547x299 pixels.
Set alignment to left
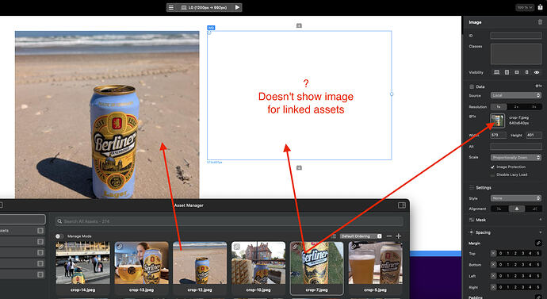[x=499, y=209]
